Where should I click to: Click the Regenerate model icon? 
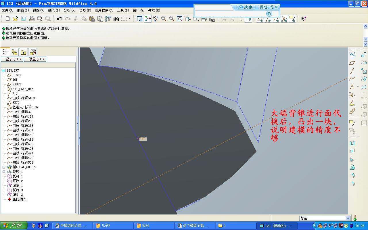pos(108,19)
